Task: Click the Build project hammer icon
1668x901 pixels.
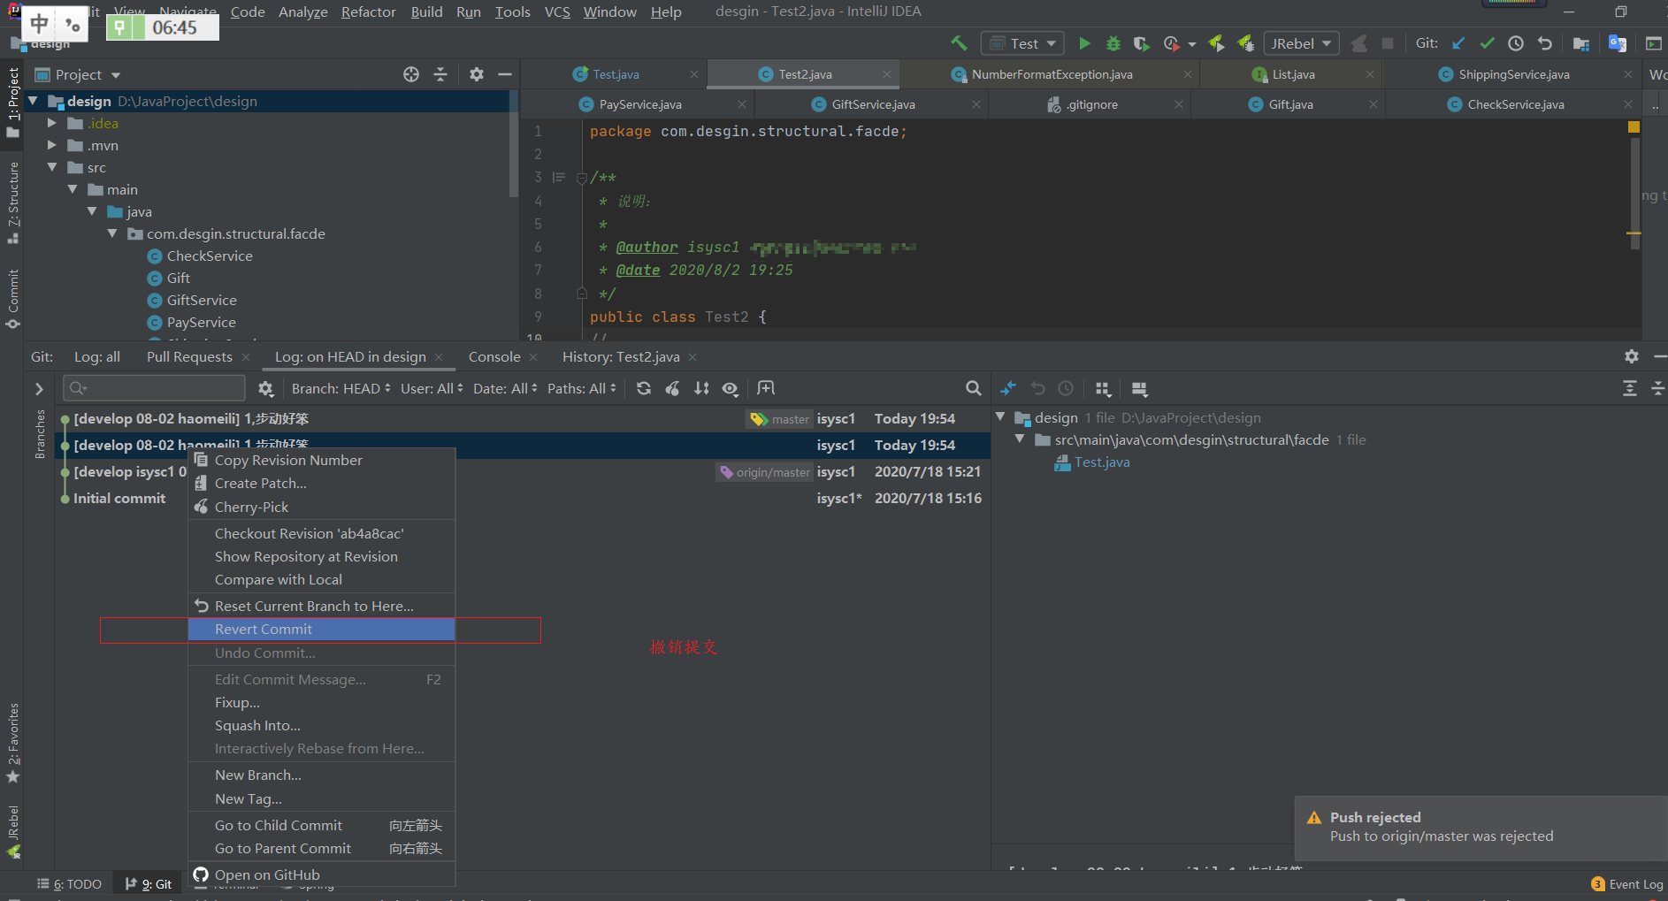Action: 959,43
